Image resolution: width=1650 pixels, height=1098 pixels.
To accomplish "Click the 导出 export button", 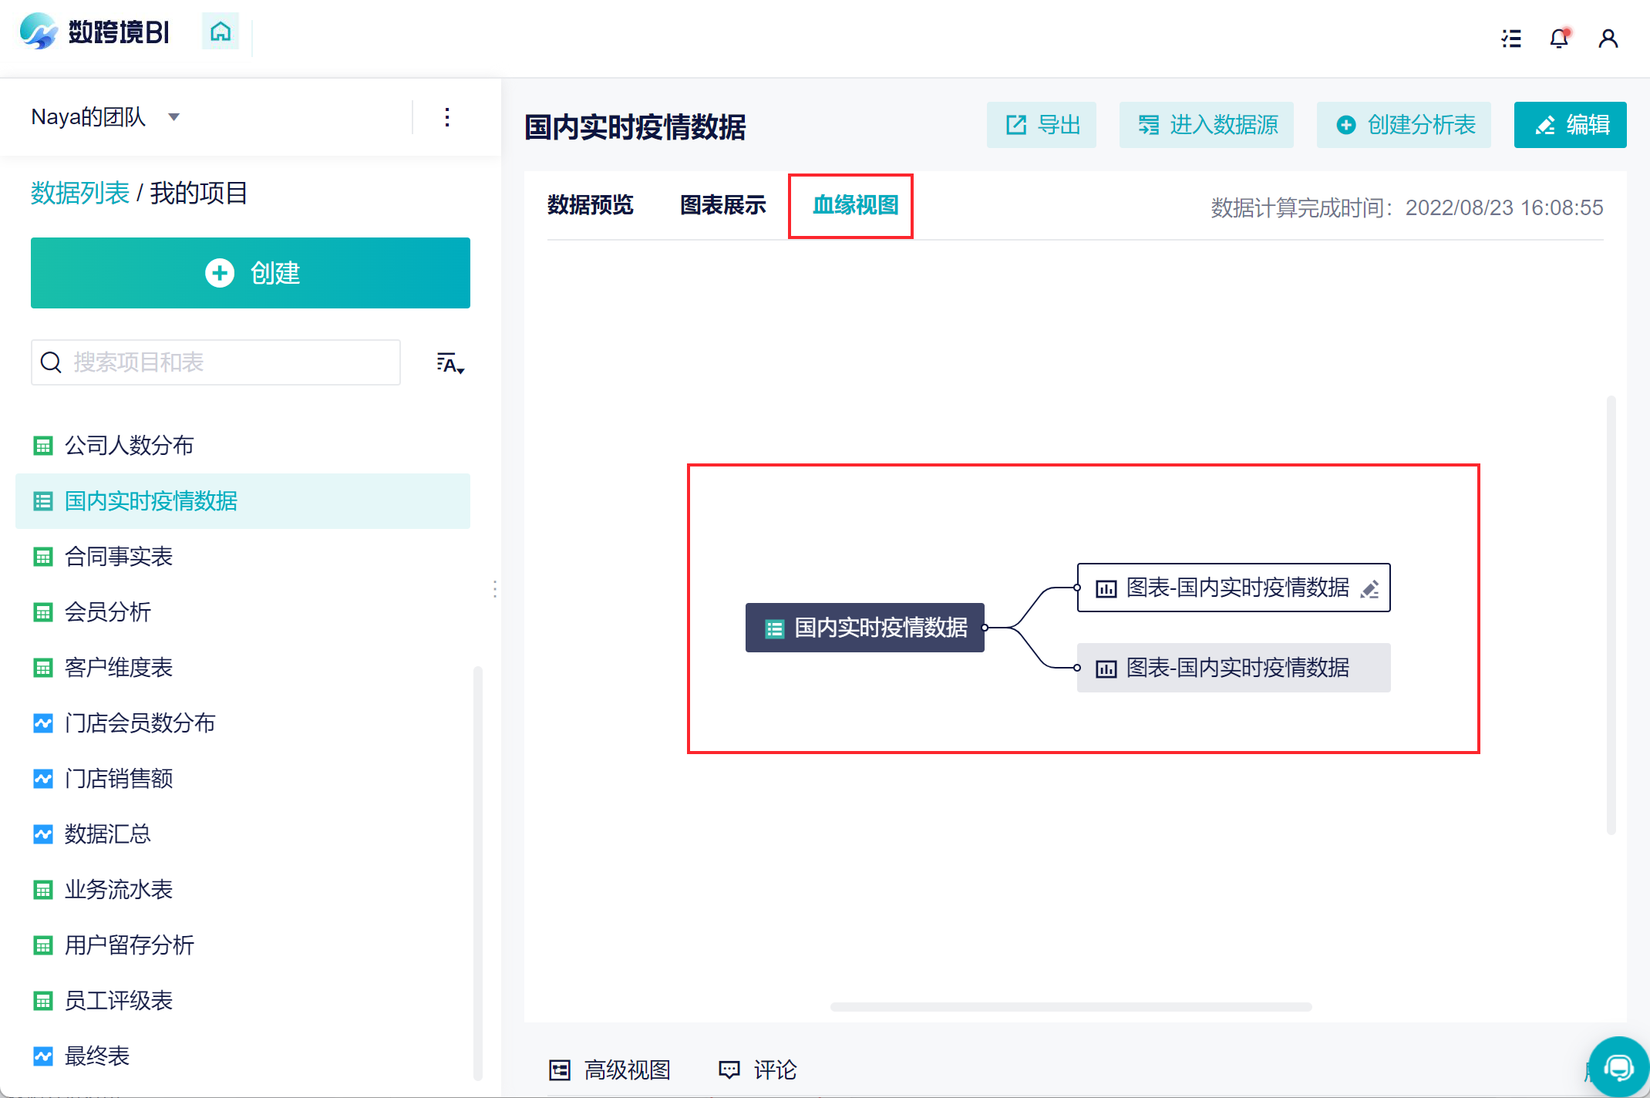I will pyautogui.click(x=1042, y=125).
